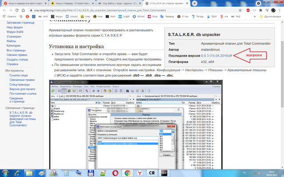The width and height of the screenshot is (284, 177).
Task: Click the RU language indicator
Action: click(245, 173)
